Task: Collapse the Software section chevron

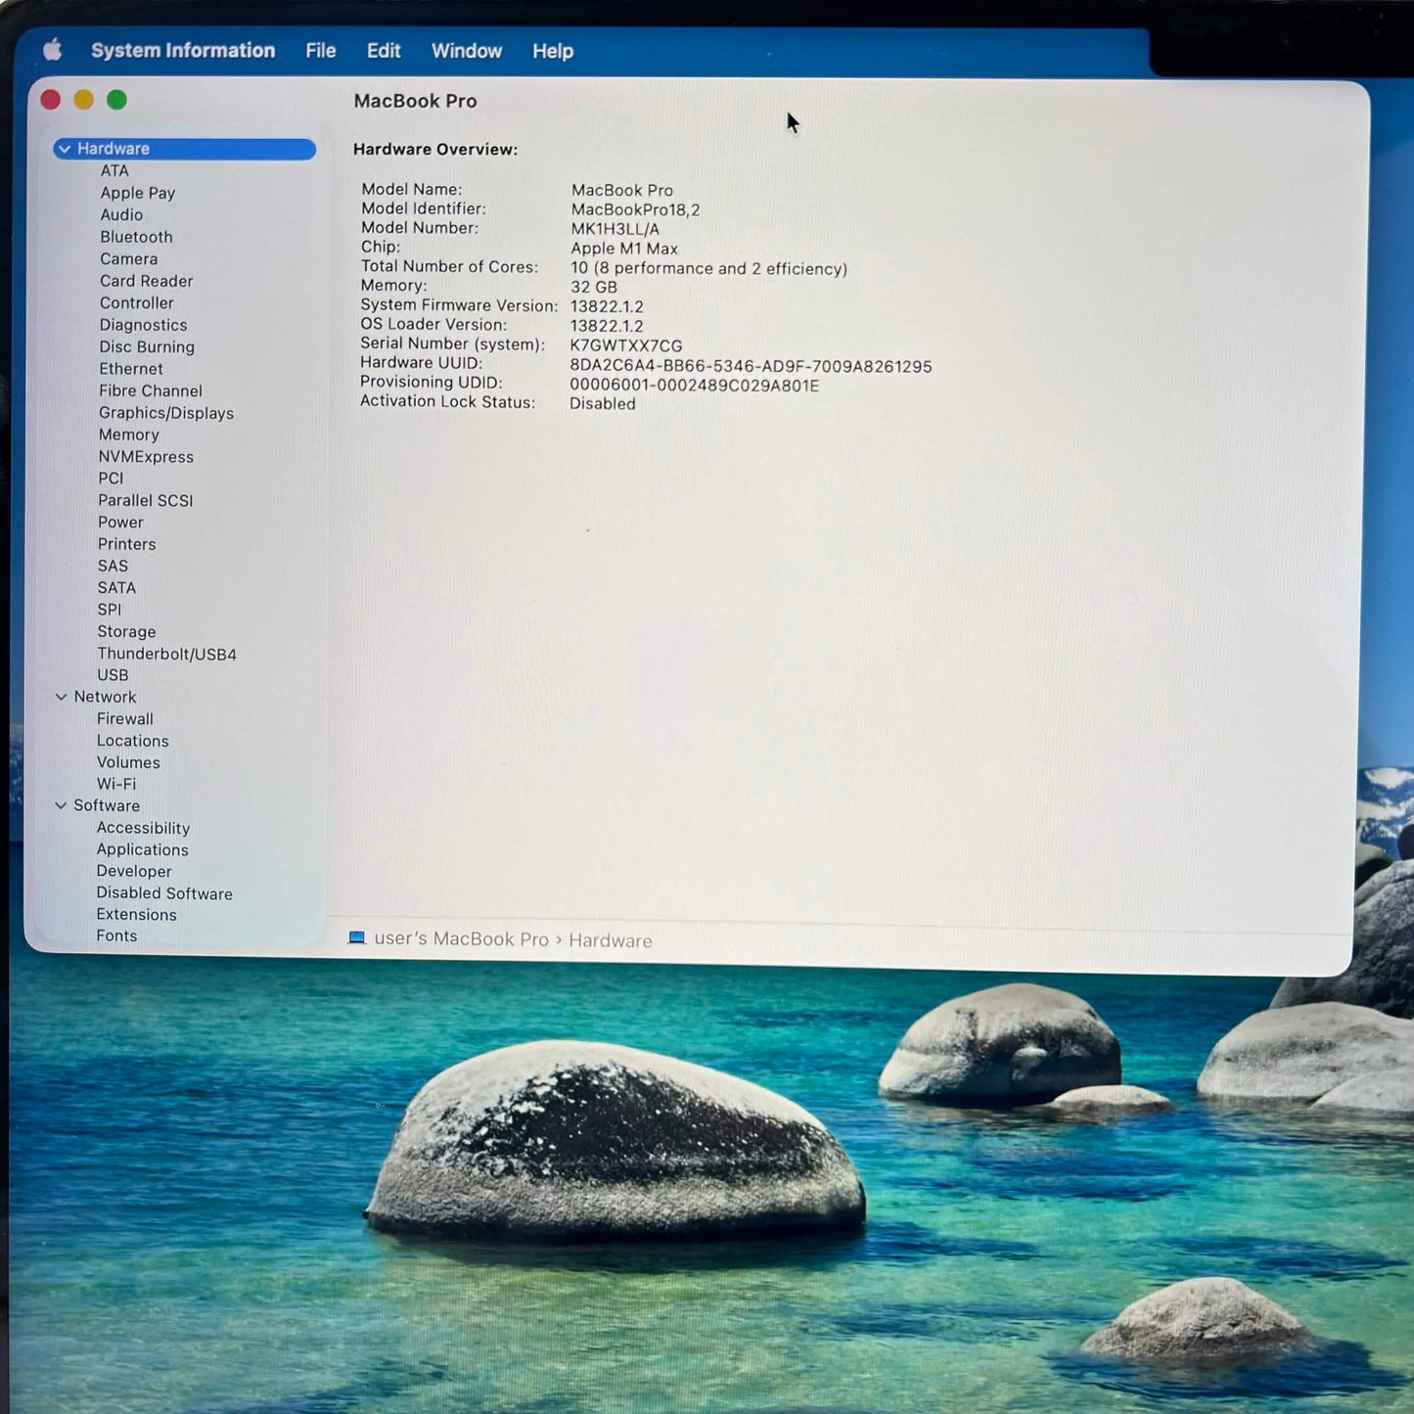Action: pyautogui.click(x=61, y=805)
